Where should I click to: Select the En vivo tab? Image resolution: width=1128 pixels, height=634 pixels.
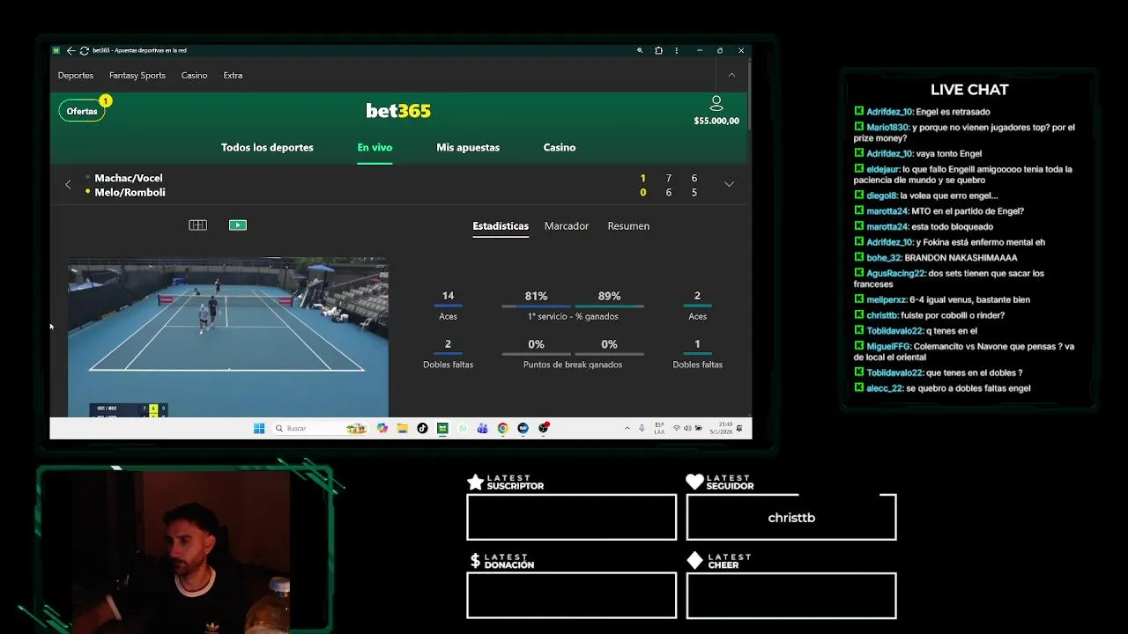375,147
